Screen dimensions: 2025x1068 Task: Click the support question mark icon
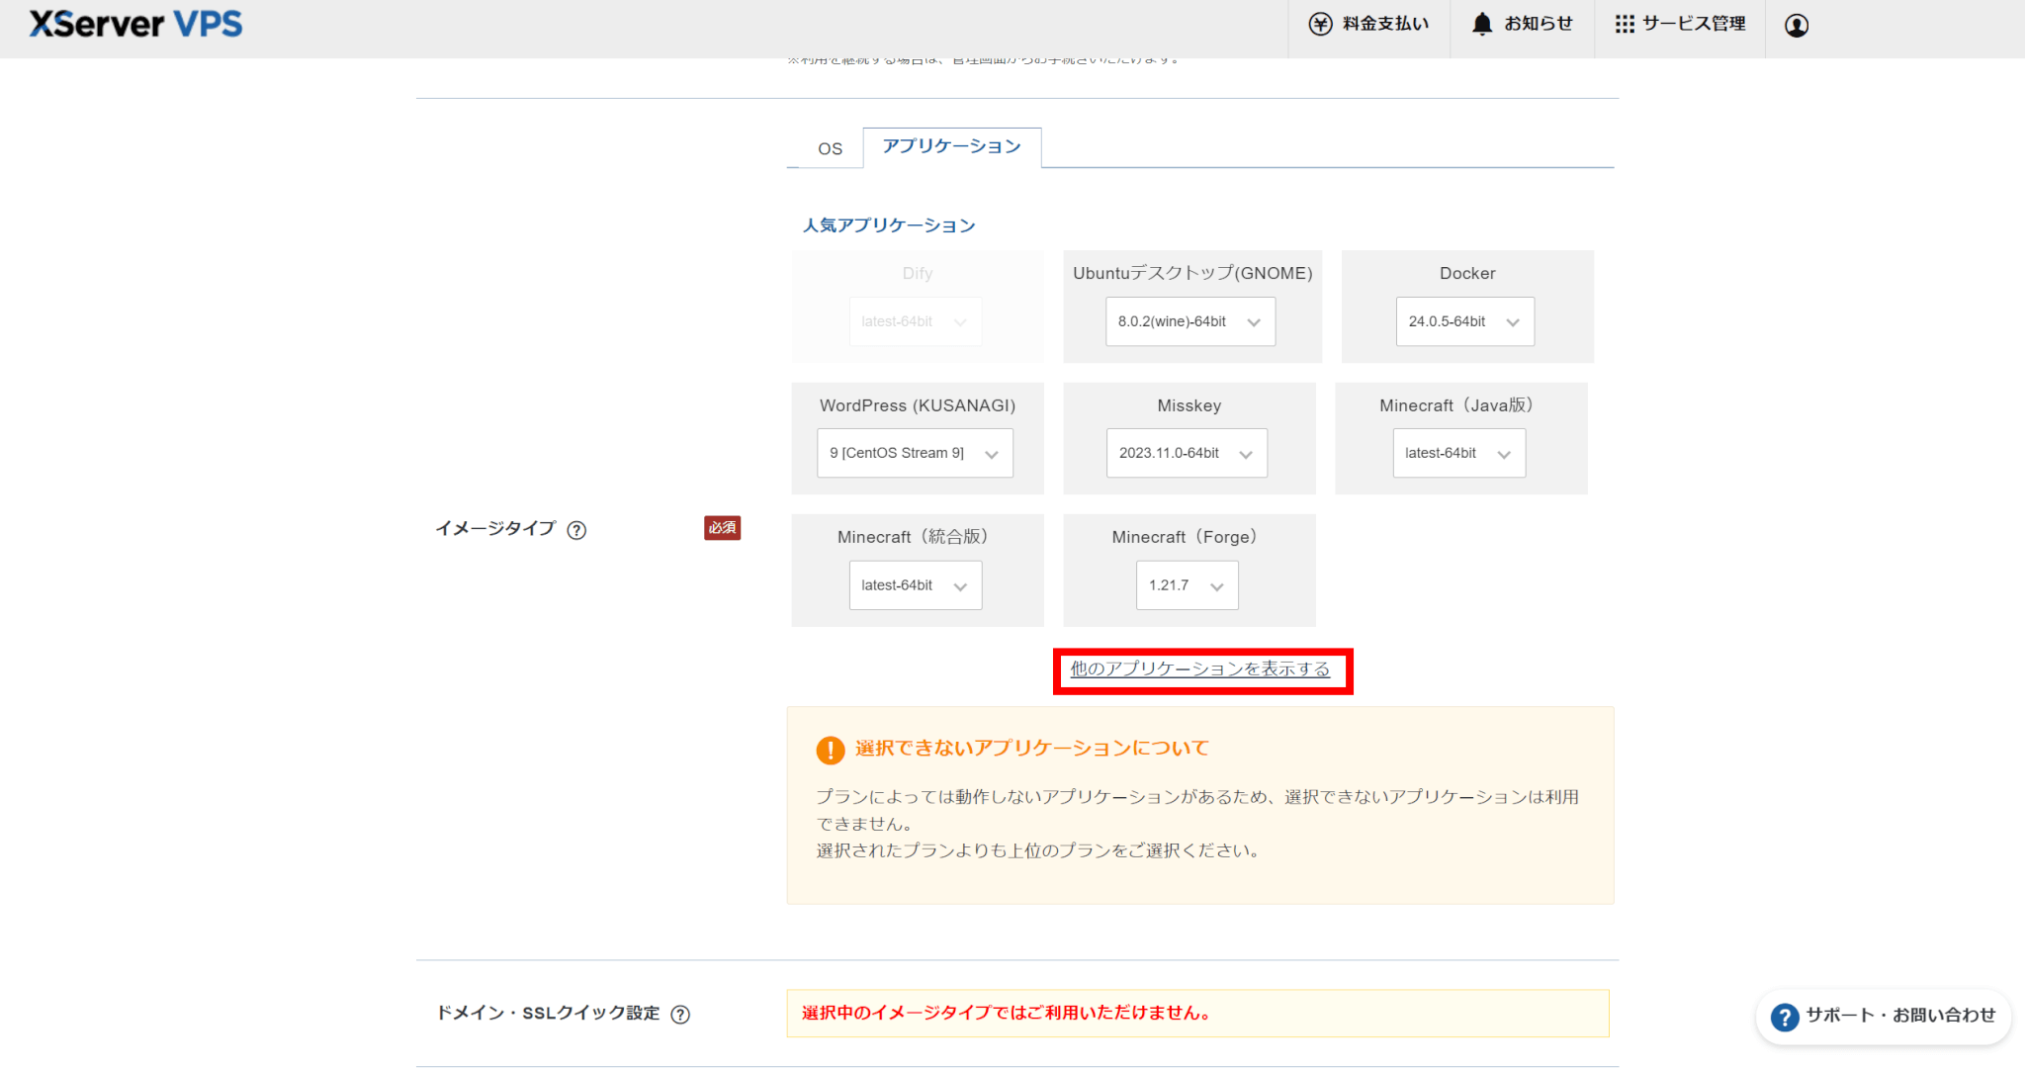1785,1017
